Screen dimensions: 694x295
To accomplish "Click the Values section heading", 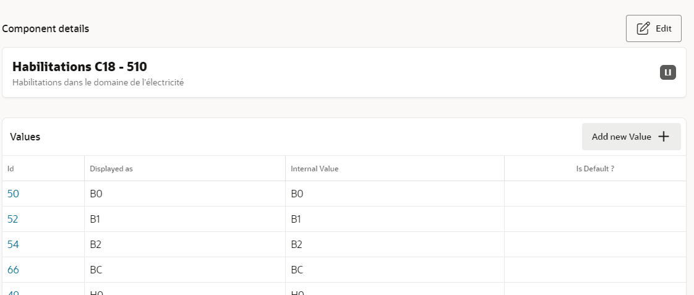I will (25, 137).
